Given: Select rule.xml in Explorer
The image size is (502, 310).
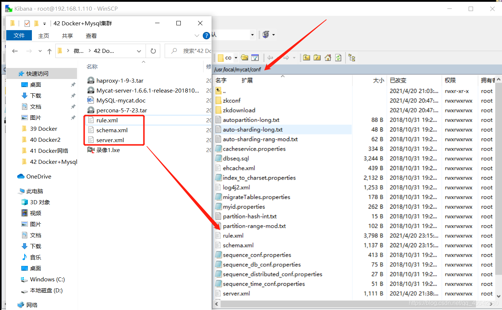Looking at the screenshot, I should point(107,120).
